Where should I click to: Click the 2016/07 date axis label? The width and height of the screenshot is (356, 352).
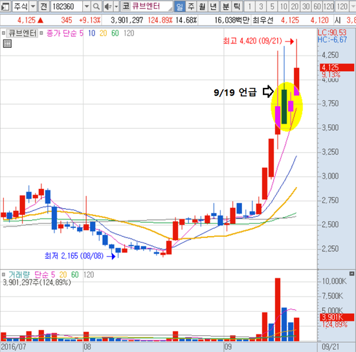(14, 347)
